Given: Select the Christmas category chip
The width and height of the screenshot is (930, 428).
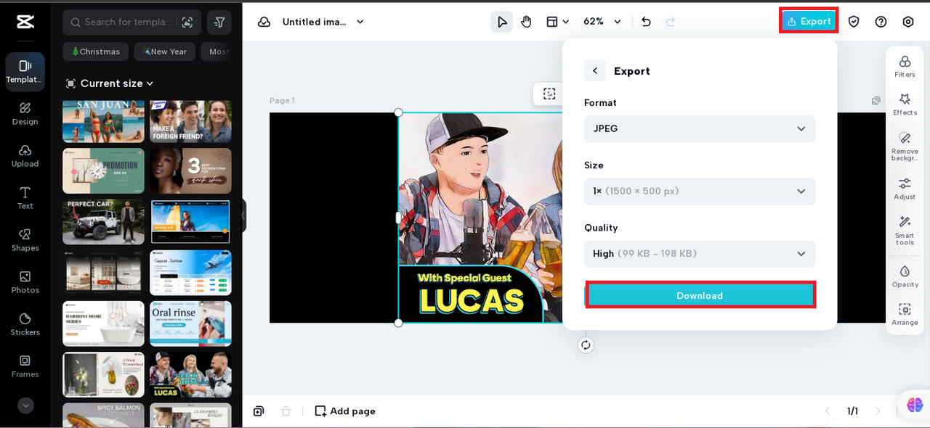Looking at the screenshot, I should 95,52.
